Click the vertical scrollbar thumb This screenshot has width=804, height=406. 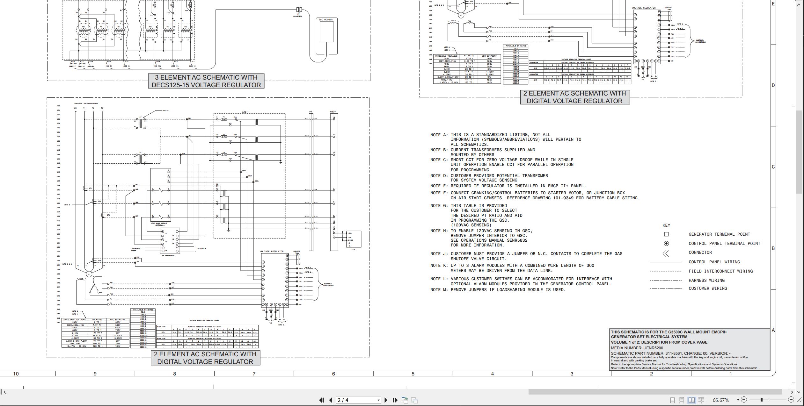point(799,152)
